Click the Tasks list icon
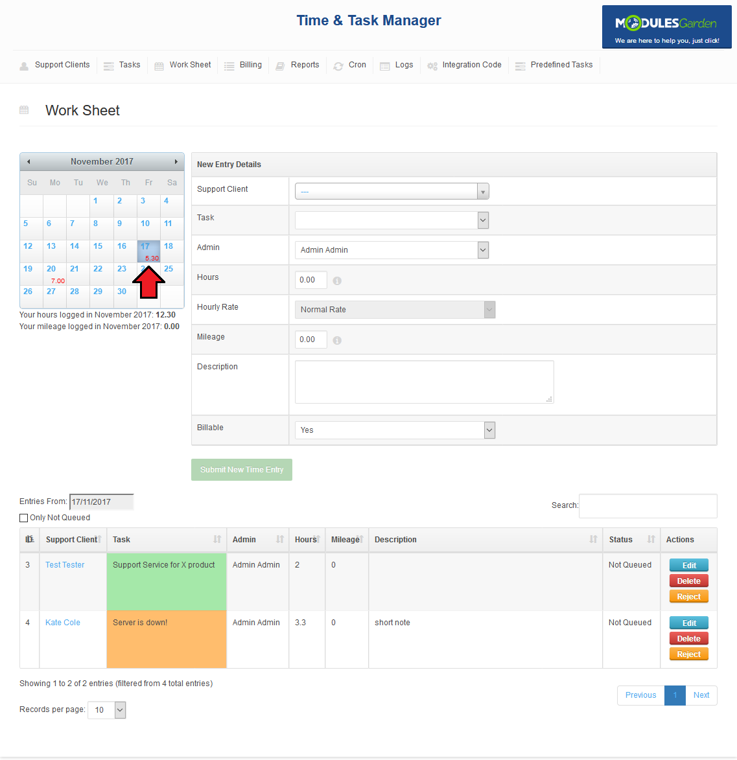Viewport: 737px width, 760px height. pos(109,66)
